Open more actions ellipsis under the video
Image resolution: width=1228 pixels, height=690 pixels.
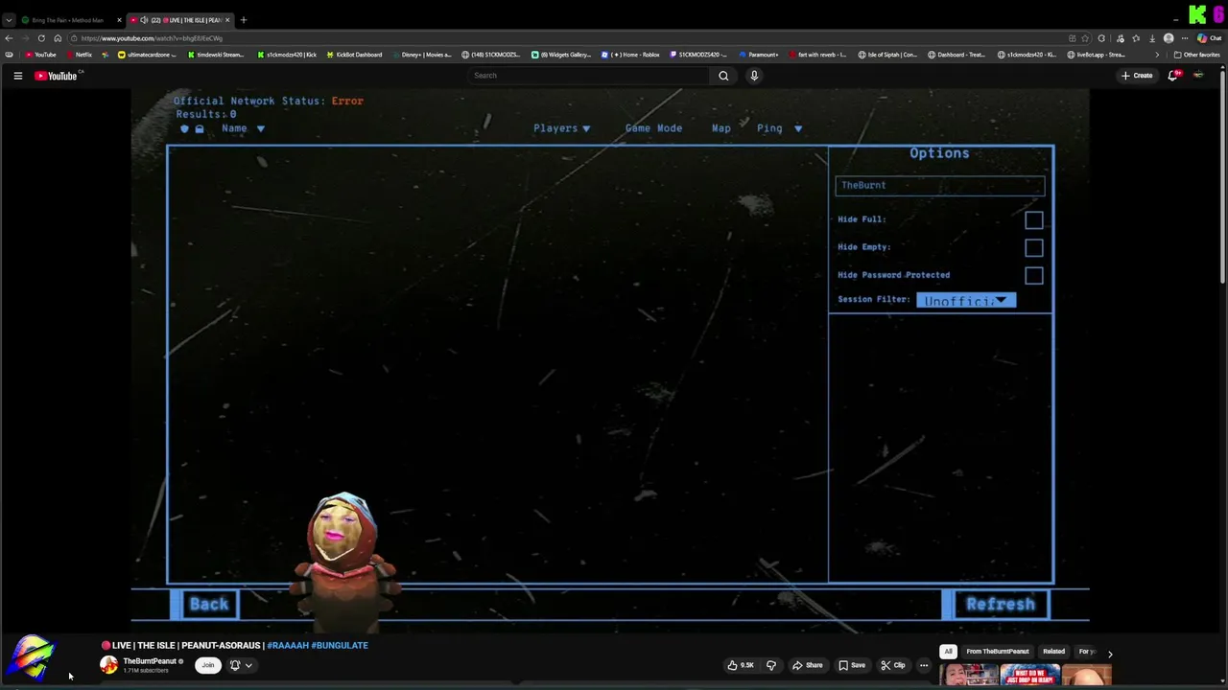click(x=924, y=665)
